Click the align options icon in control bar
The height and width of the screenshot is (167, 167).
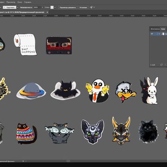click(91, 7)
